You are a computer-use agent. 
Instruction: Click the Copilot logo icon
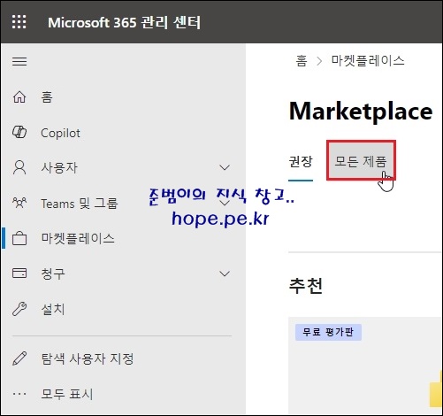[19, 132]
